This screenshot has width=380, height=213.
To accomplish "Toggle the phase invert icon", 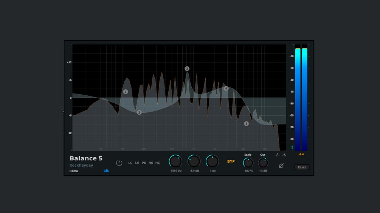I will pyautogui.click(x=281, y=166).
